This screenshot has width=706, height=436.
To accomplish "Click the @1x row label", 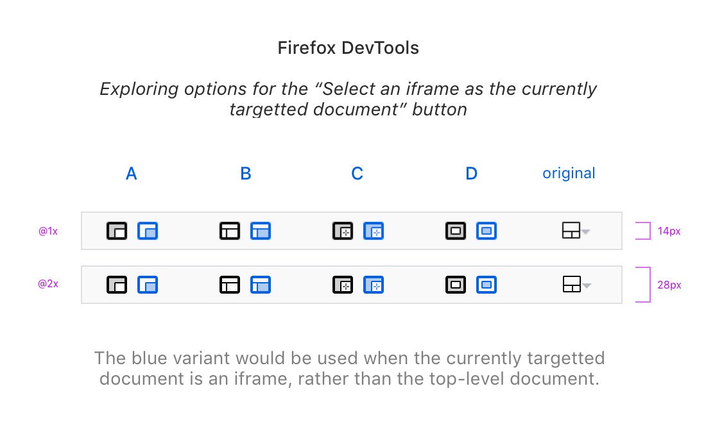I will point(48,231).
